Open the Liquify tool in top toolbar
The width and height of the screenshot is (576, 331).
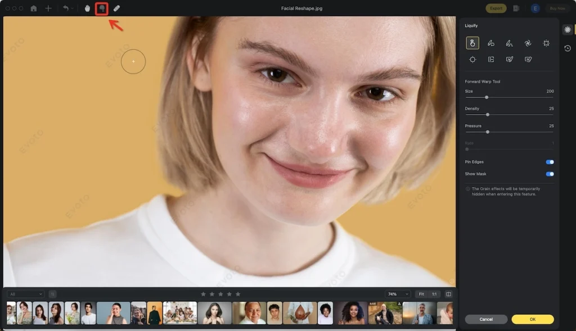tap(102, 8)
